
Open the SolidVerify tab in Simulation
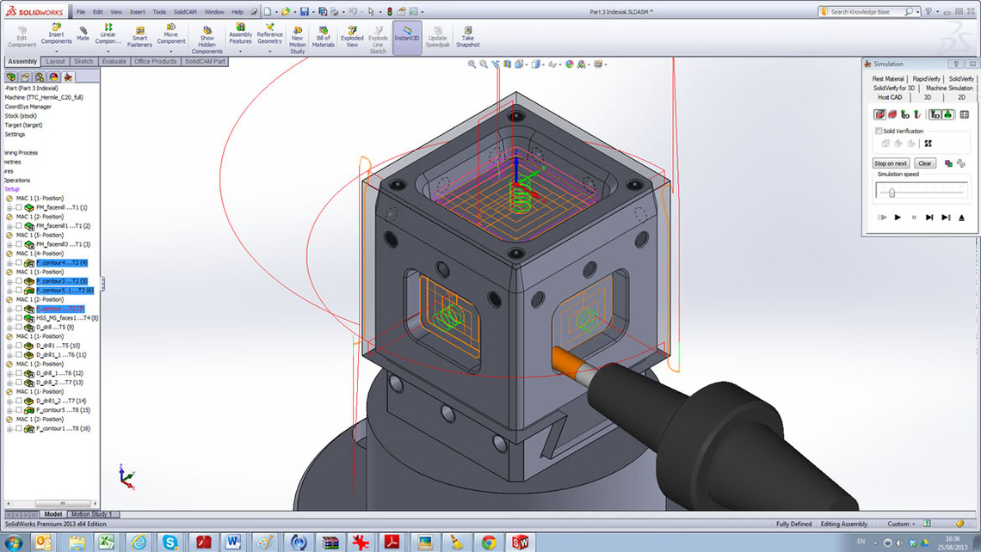point(961,79)
